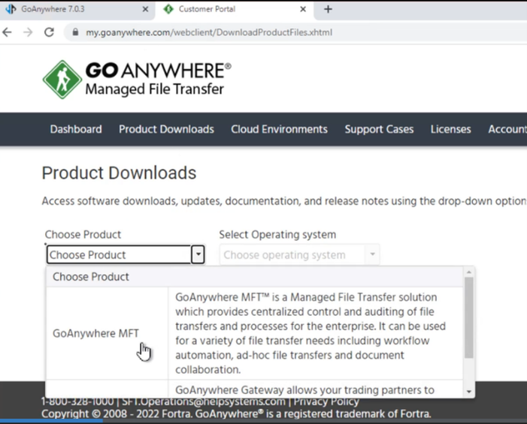Image resolution: width=527 pixels, height=424 pixels.
Task: Reload the Customer Portal page
Action: click(50, 32)
